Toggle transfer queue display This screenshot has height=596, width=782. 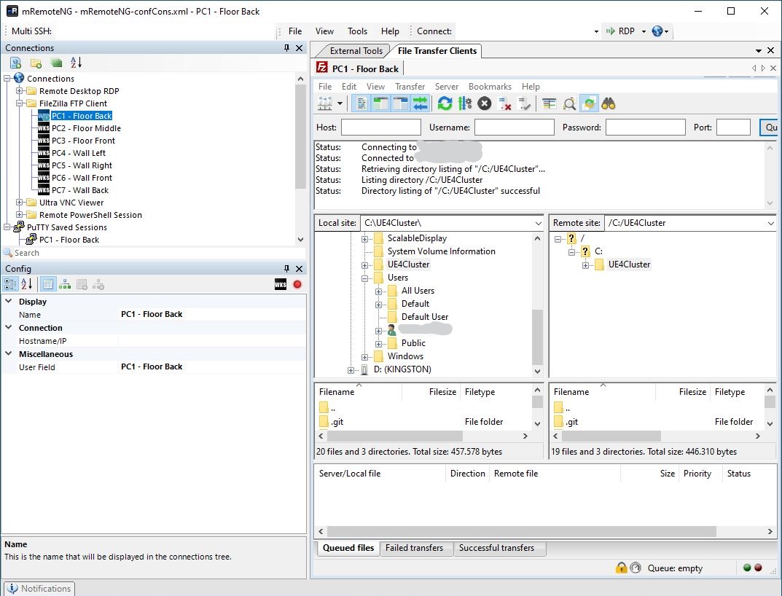[x=421, y=103]
